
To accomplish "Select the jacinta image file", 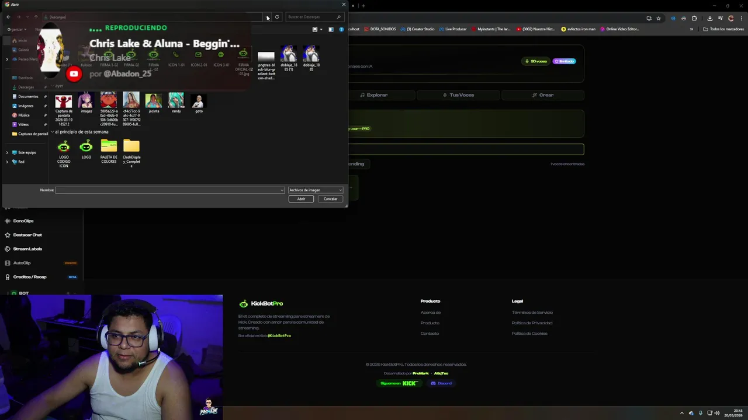I will click(x=154, y=103).
